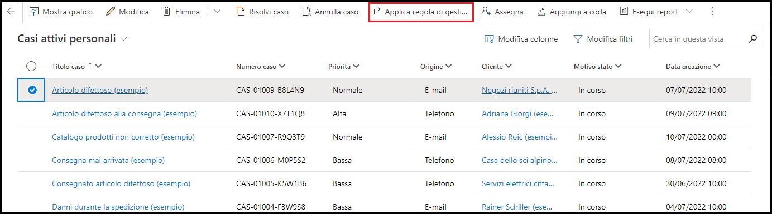The image size is (772, 214).
Task: Click date 30/06/2022 10:00
Action: tap(696, 183)
